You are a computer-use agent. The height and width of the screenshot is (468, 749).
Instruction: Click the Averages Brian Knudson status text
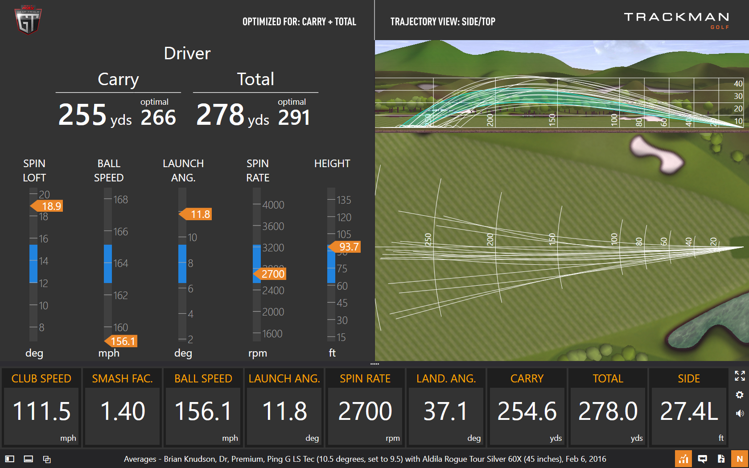365,459
